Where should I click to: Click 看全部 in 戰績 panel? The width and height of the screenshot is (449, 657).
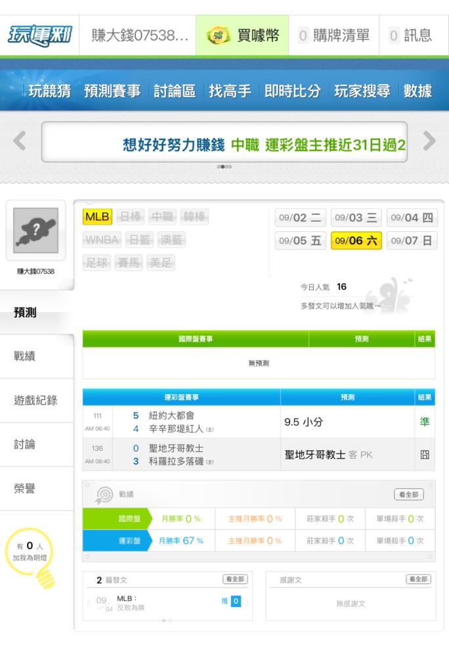tap(409, 495)
